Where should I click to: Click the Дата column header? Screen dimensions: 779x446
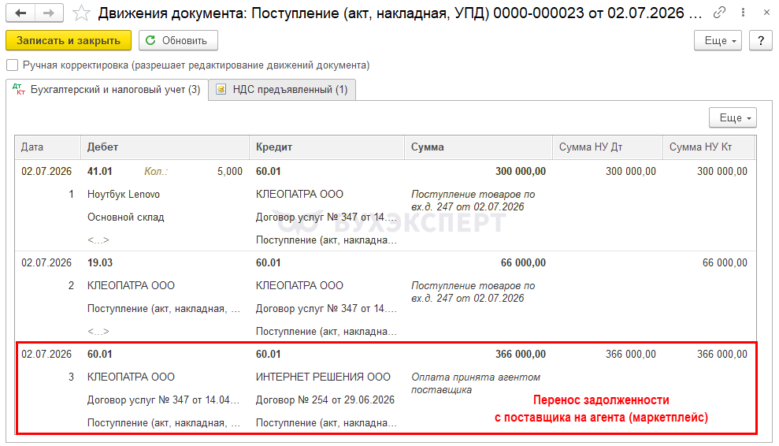tap(48, 147)
